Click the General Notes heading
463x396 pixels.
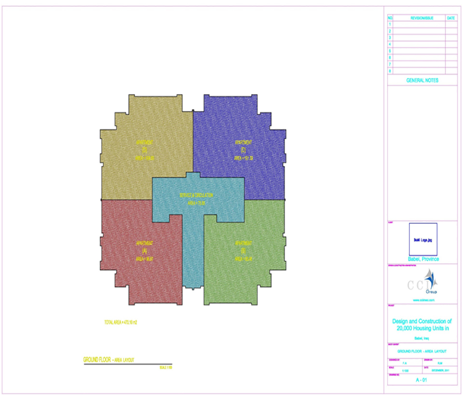422,81
